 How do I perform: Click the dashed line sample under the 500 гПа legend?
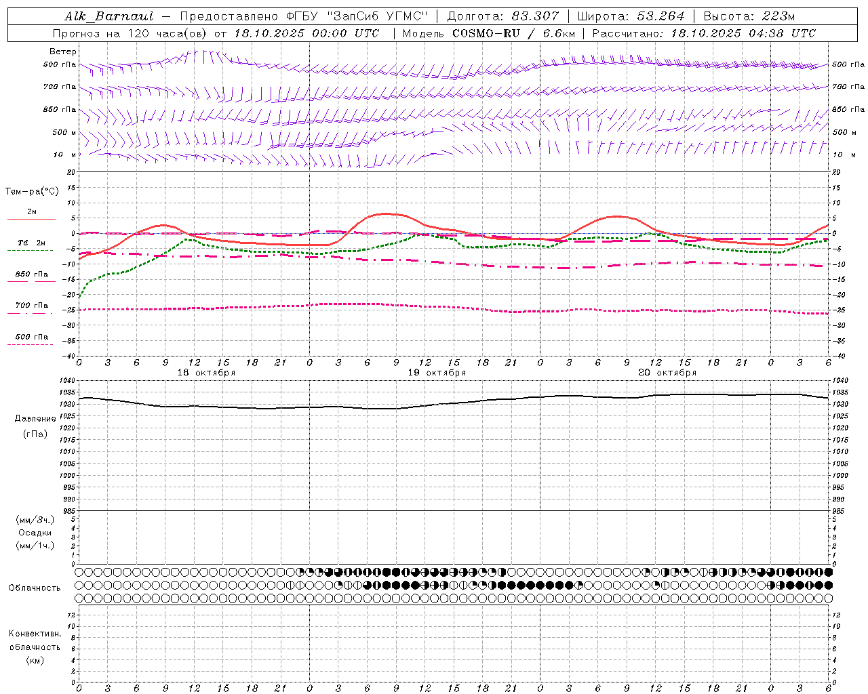31,344
